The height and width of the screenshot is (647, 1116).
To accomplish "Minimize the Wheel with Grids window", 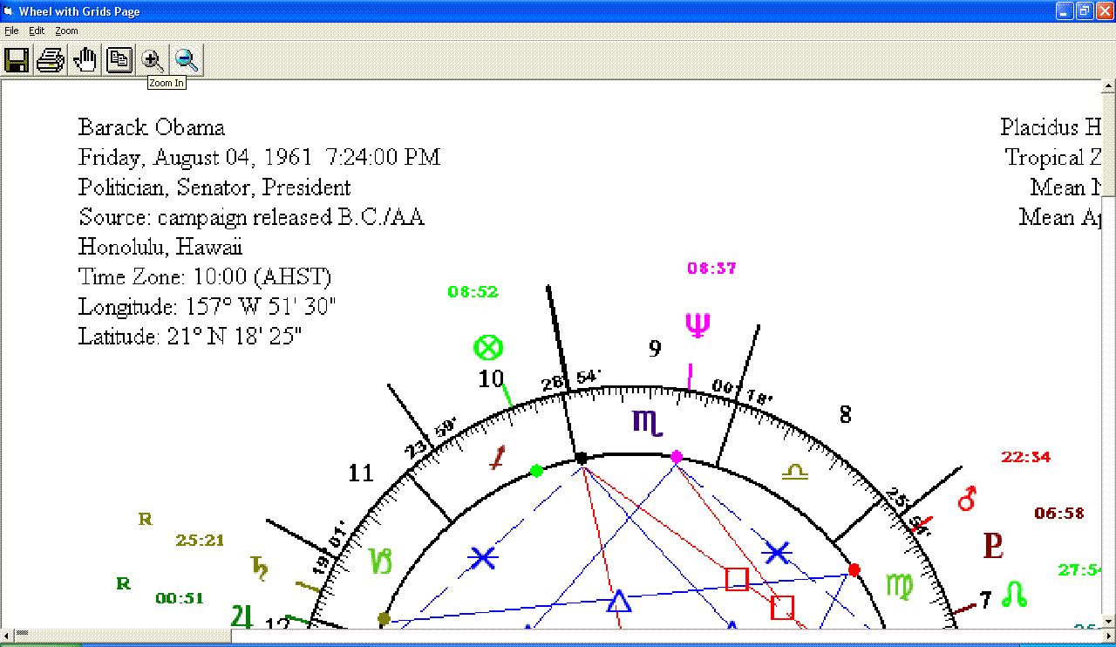I will coord(1065,11).
